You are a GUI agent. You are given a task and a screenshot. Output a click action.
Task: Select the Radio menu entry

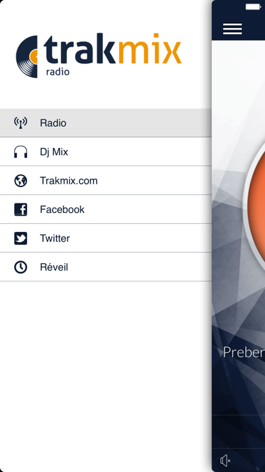(x=105, y=123)
